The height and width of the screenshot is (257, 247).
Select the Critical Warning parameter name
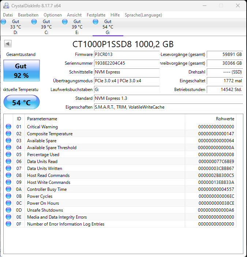click(x=42, y=127)
